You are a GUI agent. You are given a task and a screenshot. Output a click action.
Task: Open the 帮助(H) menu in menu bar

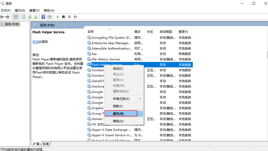(49, 11)
